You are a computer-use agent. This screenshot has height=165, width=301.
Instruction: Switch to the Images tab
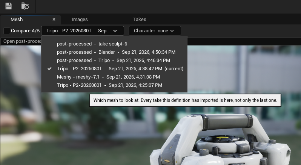(80, 19)
